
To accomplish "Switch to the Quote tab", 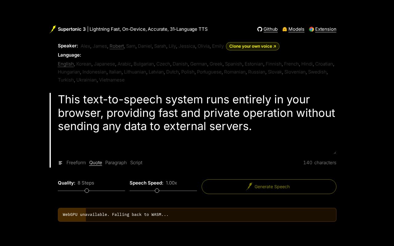I will (95, 163).
